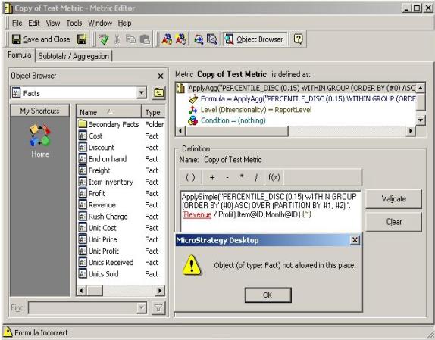Image resolution: width=435 pixels, height=340 pixels.
Task: Click the filter funnel icon beside Find
Action: (158, 308)
